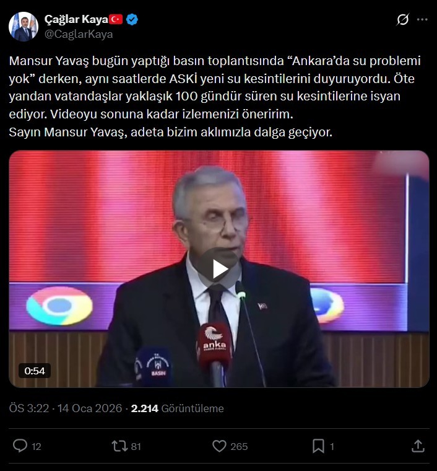Viewport: 437px width, 471px height.
Task: Open Çağlar Kaya's profile avatar
Action: tap(23, 27)
